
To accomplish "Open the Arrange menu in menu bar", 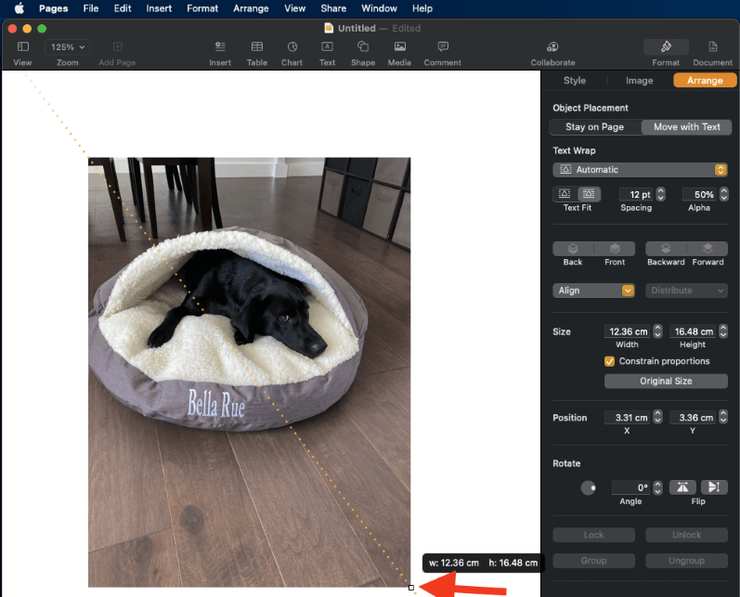I will (x=251, y=8).
